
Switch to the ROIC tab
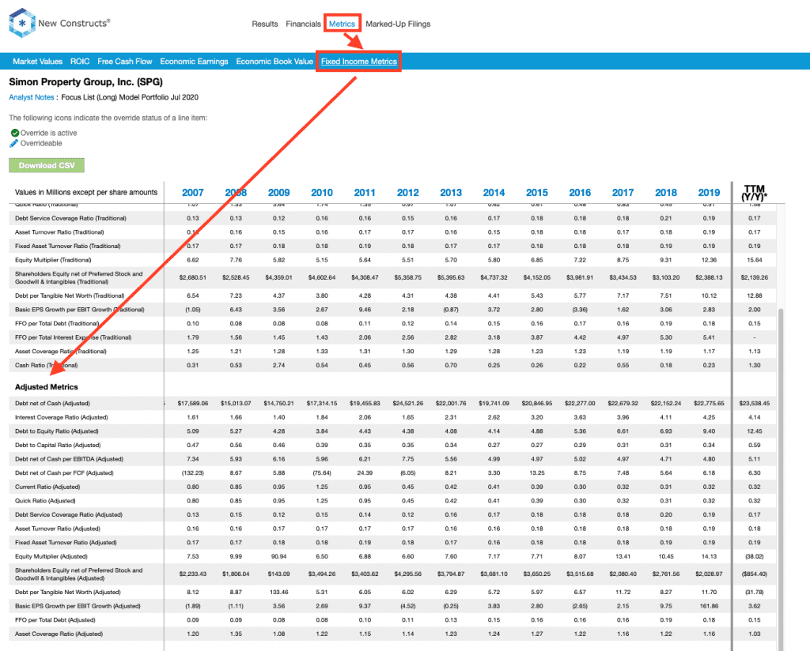80,62
